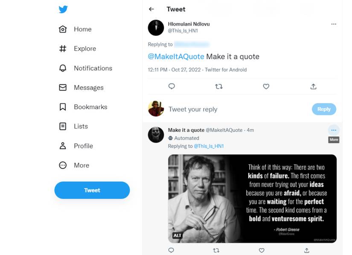Click the Tweet your reply field
This screenshot has height=255, width=352.
click(x=193, y=109)
